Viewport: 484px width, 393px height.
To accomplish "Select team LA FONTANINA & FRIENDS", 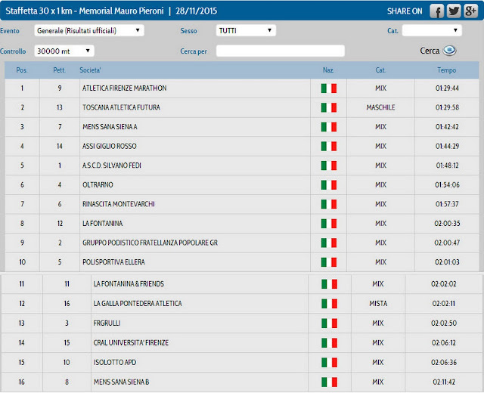I will (x=129, y=284).
